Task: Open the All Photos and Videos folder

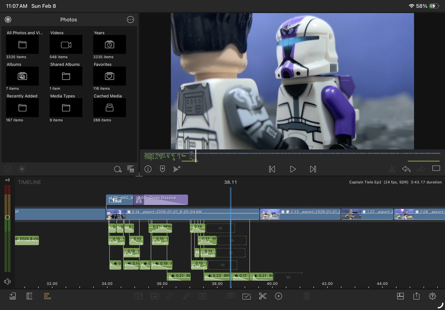Action: [x=22, y=45]
